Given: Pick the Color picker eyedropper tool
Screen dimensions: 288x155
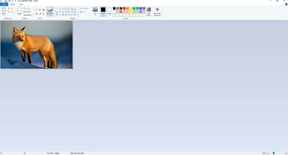Looking at the screenshot, I should tap(40, 14).
